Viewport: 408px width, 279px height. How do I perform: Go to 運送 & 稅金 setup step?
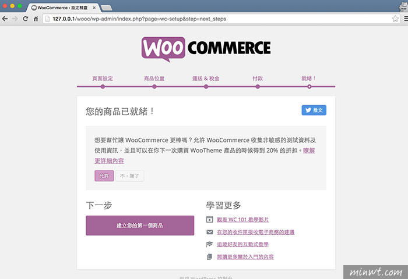tap(206, 78)
